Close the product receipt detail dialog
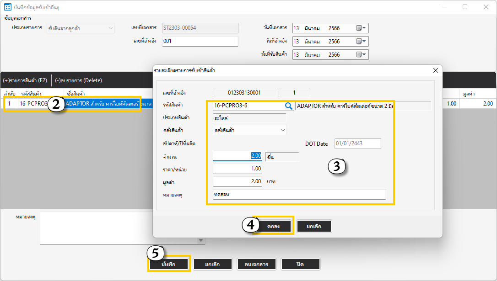Viewport: 497px width, 281px height. point(435,70)
